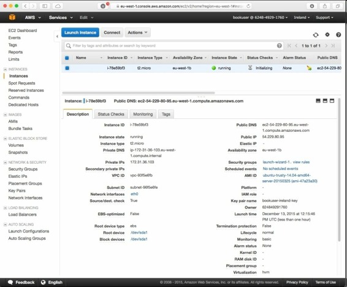This screenshot has width=347, height=287.
Task: Click the filter by tags search field
Action: pyautogui.click(x=173, y=45)
